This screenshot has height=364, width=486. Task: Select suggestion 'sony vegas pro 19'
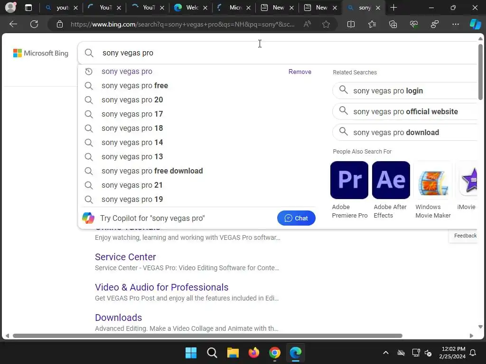(x=196, y=200)
